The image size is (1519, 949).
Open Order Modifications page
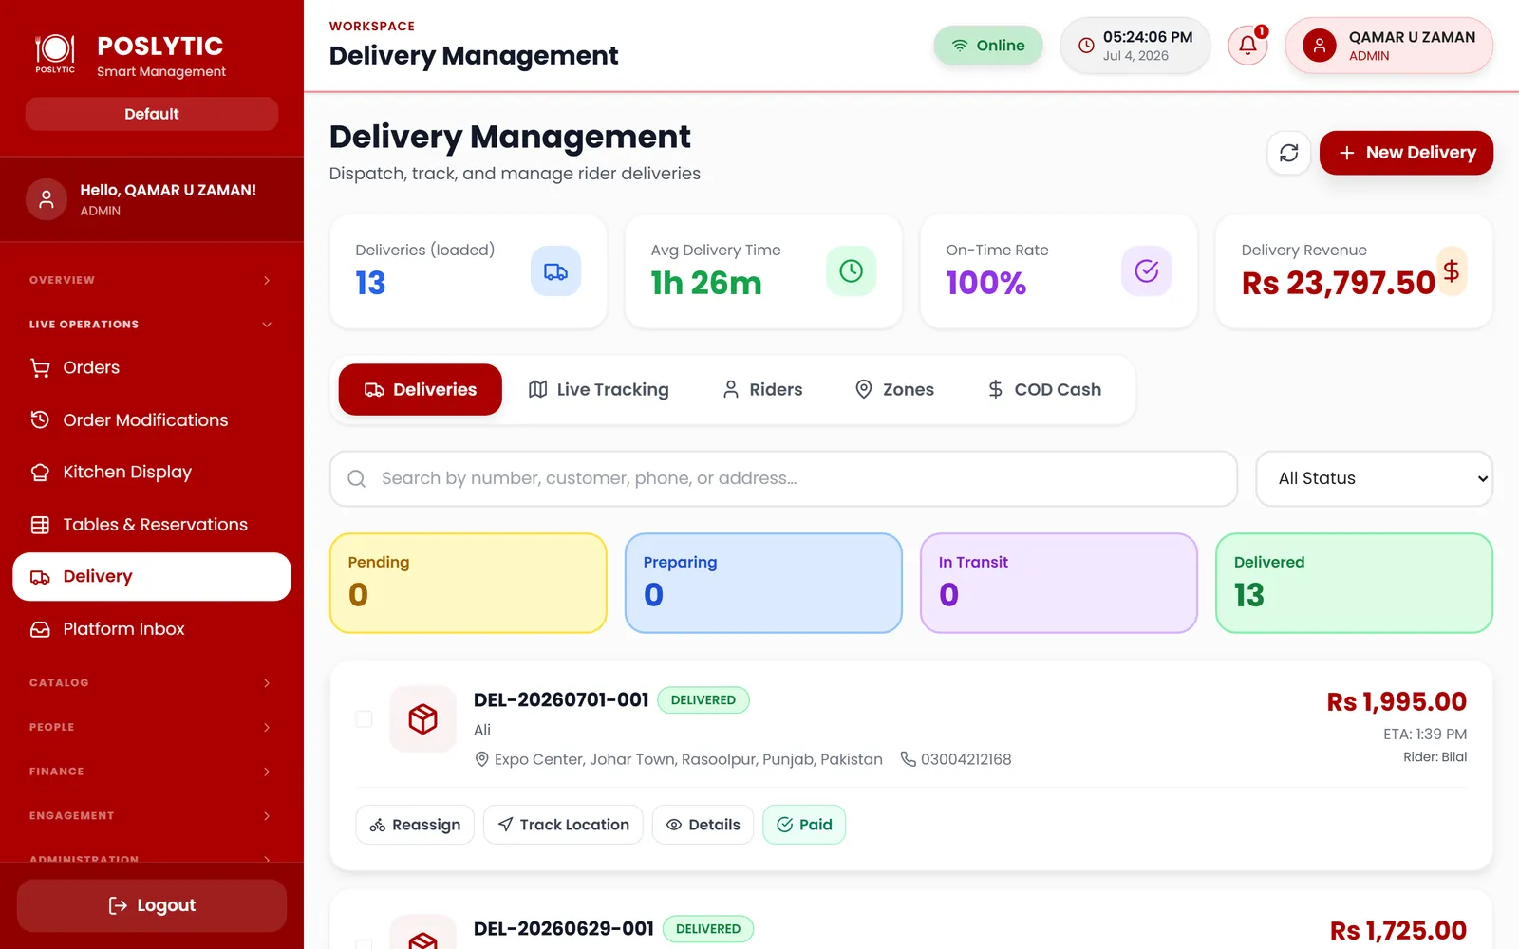[152, 419]
